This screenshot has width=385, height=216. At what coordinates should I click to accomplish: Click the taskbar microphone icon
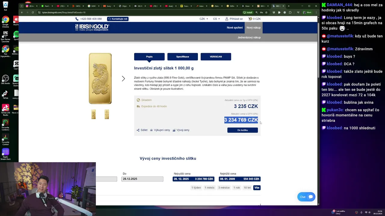pos(361,212)
